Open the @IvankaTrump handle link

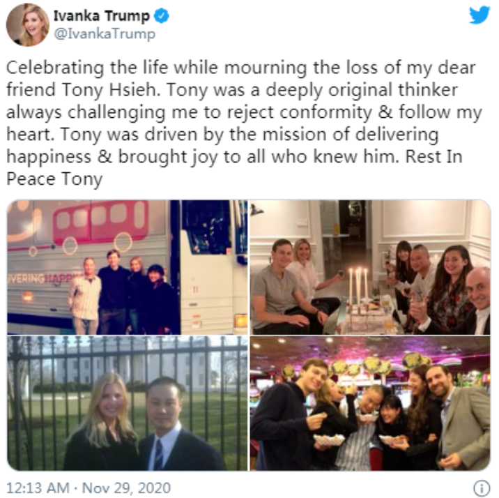point(105,33)
